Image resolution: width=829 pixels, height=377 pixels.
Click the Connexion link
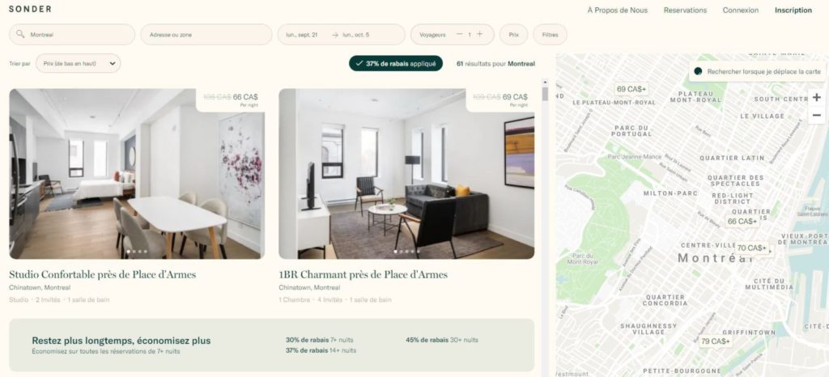pyautogui.click(x=740, y=10)
